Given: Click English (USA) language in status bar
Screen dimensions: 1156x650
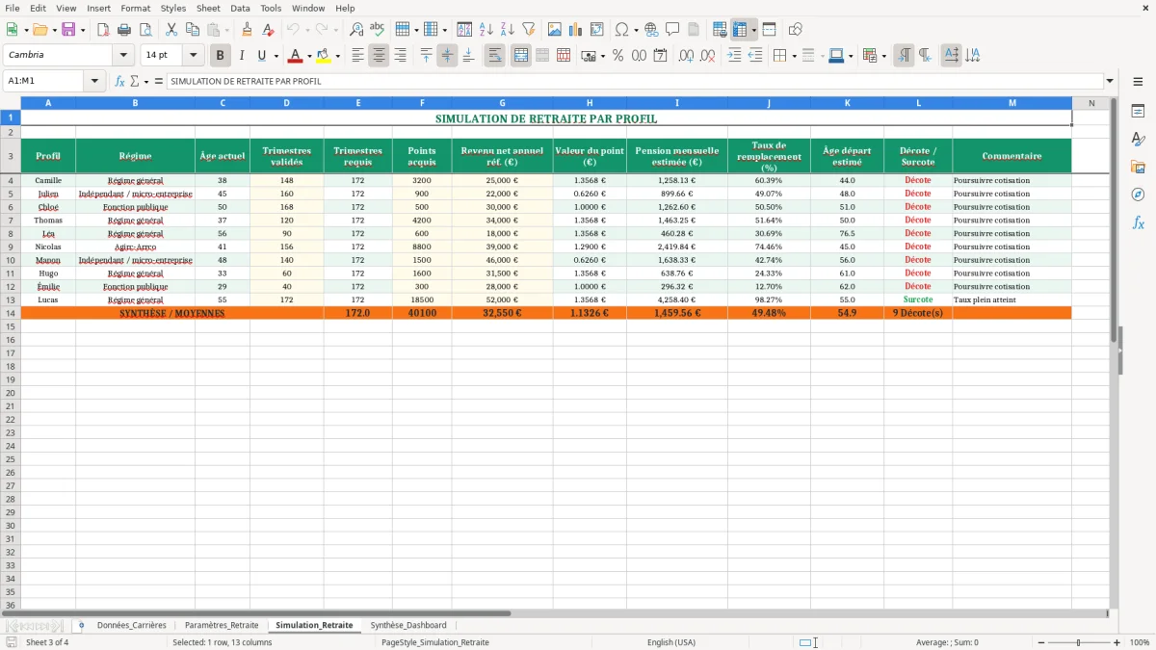Looking at the screenshot, I should pos(670,642).
